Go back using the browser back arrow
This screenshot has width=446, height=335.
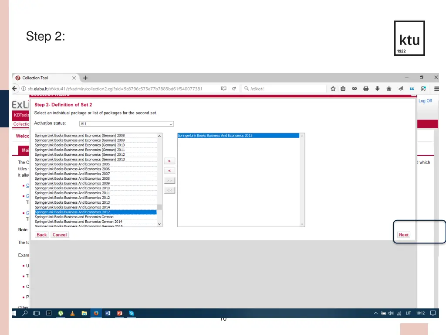(x=14, y=89)
